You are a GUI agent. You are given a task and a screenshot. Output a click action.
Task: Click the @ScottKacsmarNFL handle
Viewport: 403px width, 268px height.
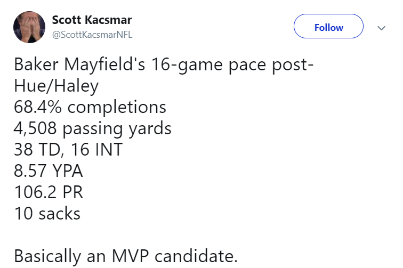point(92,35)
